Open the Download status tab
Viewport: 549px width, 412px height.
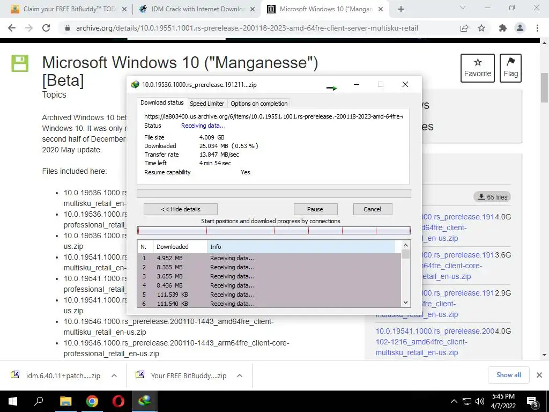pos(162,102)
